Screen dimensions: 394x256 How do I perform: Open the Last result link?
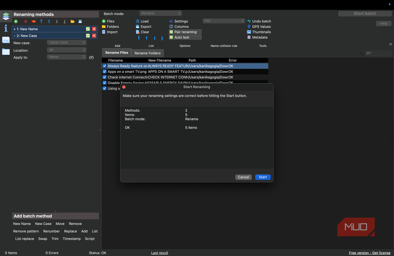[x=160, y=253]
